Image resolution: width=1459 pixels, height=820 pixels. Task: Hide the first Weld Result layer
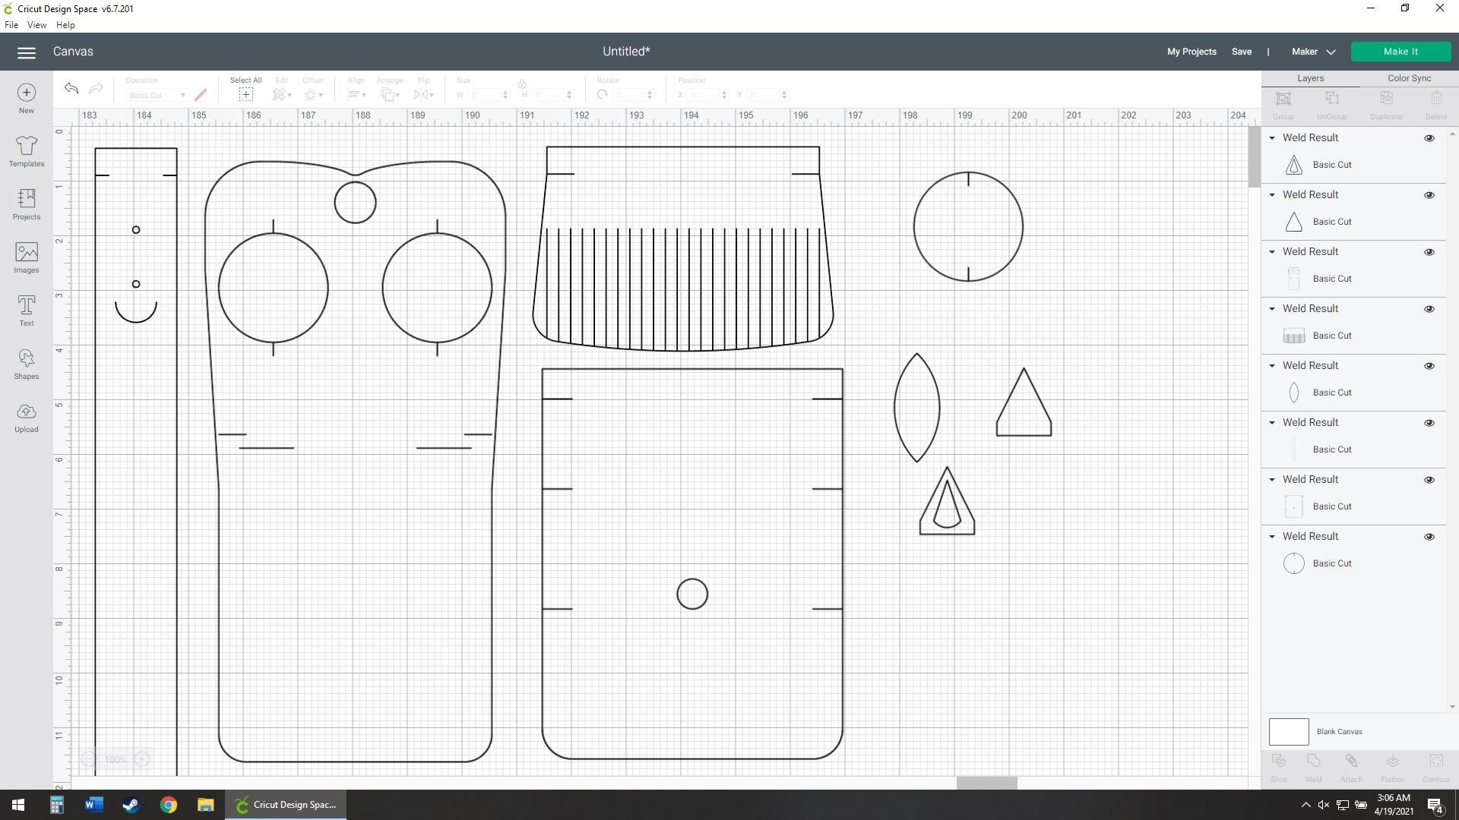[x=1429, y=137]
